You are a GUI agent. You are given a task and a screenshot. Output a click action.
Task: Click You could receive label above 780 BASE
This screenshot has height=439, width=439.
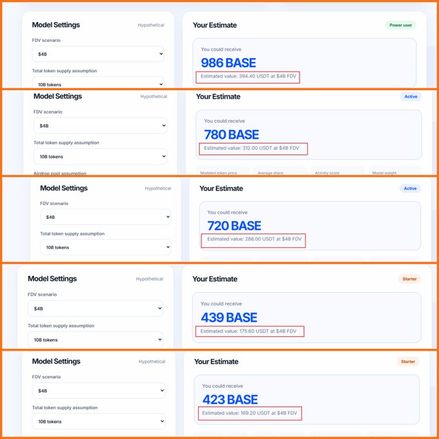(x=224, y=121)
